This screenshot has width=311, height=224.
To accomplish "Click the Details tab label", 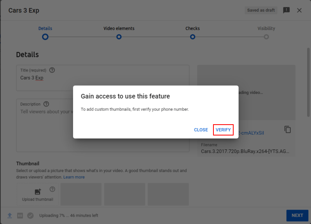I will [x=45, y=28].
